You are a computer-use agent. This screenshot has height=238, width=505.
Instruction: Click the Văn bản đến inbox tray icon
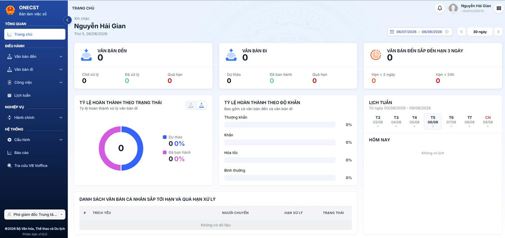(x=86, y=55)
